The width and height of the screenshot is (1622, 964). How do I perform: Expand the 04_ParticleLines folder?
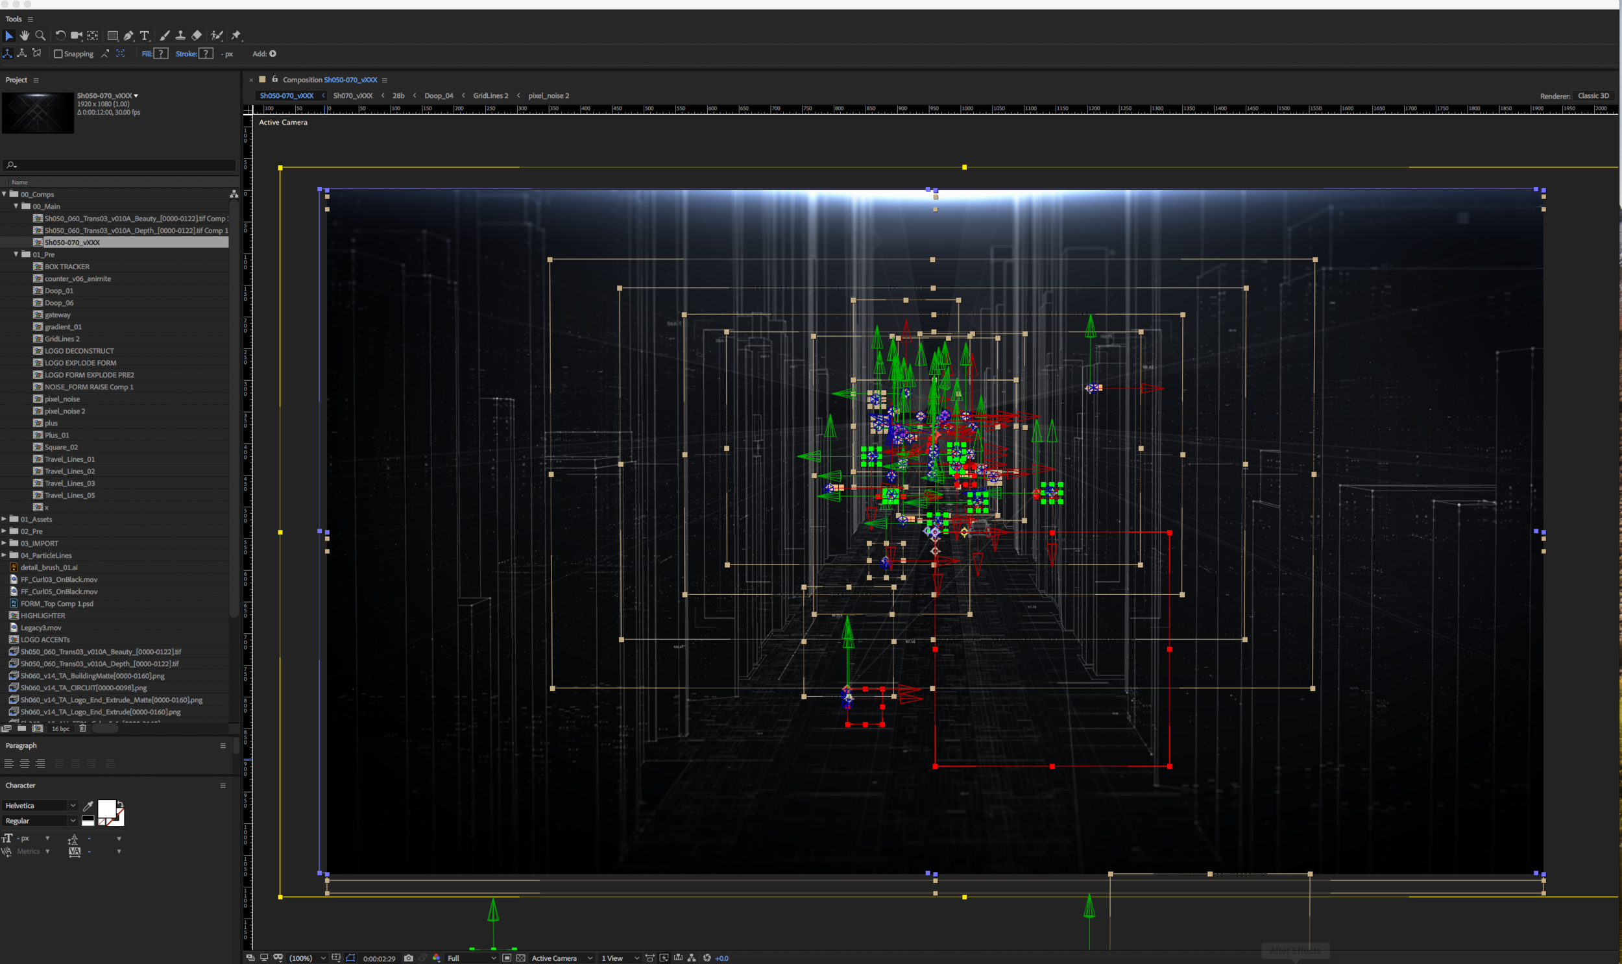[x=5, y=555]
